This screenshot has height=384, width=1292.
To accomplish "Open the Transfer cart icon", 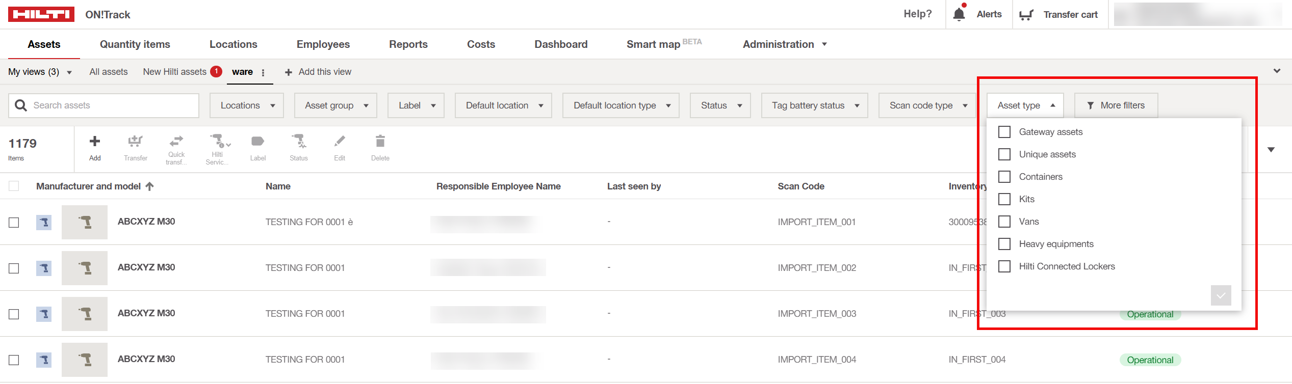I will (1026, 15).
